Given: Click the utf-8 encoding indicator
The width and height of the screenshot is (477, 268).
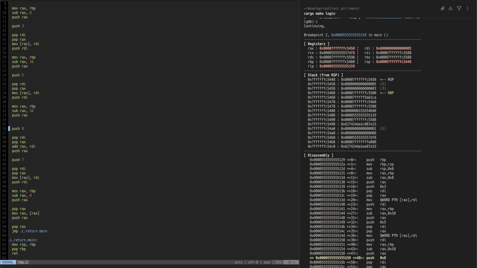Looking at the screenshot, I should [x=253, y=262].
